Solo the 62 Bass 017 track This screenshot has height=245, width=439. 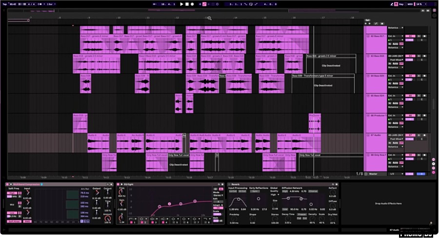(418, 36)
